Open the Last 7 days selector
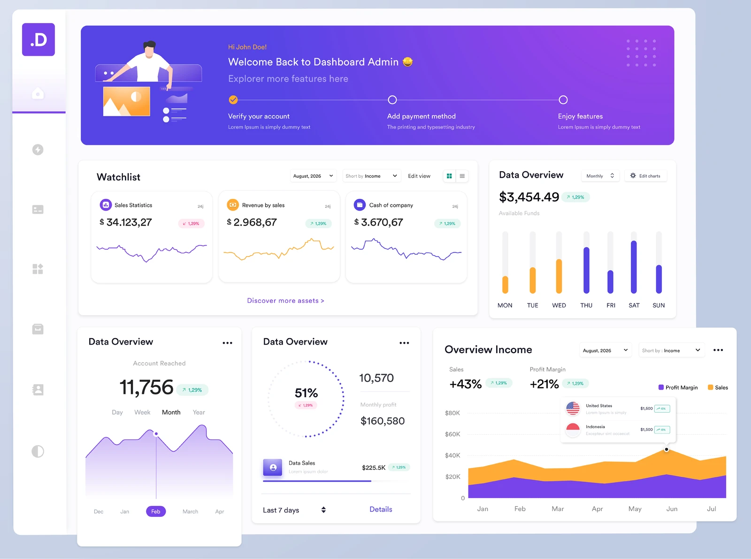Viewport: 751px width, 559px height. [294, 510]
